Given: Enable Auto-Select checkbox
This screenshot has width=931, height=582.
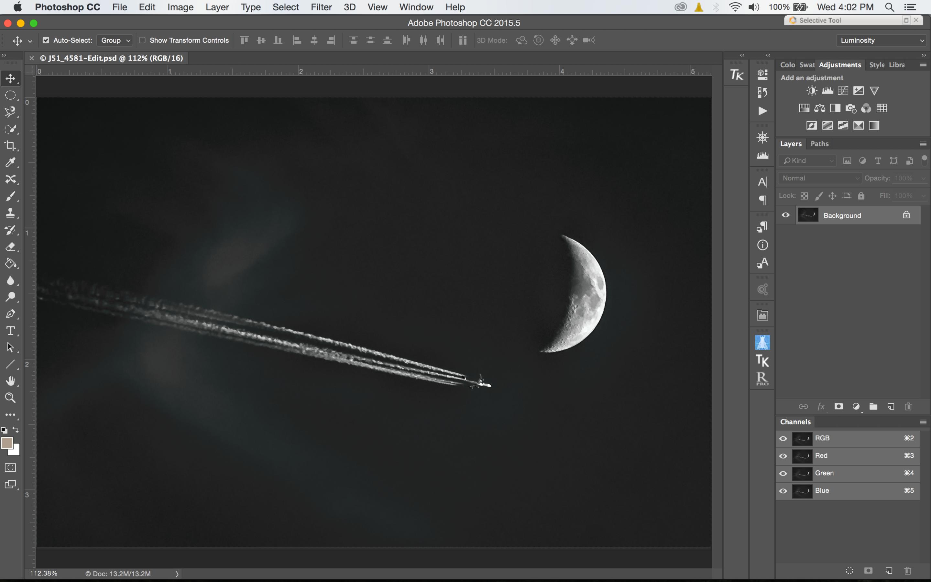Looking at the screenshot, I should (x=46, y=40).
